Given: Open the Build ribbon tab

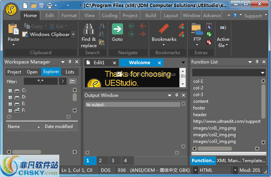Looking at the screenshot, I should click(151, 16).
